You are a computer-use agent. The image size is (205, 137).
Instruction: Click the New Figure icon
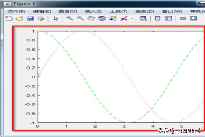pyautogui.click(x=9, y=18)
